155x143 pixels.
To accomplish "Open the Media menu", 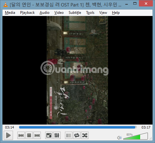I will click(x=10, y=13).
